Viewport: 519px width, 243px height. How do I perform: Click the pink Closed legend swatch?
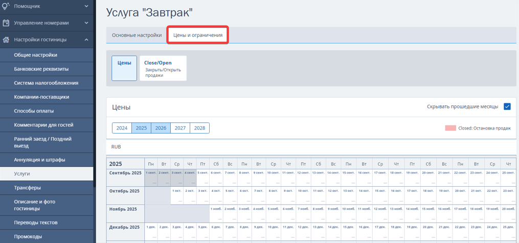[450, 128]
